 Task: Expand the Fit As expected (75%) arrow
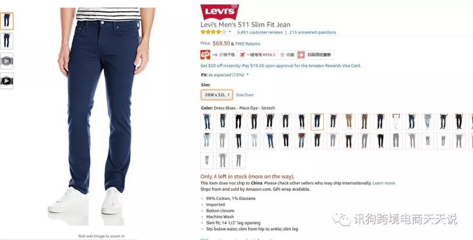pyautogui.click(x=247, y=75)
